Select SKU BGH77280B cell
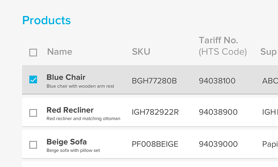 click(154, 81)
